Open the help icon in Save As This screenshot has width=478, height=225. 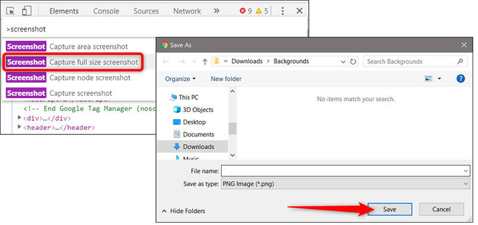(x=460, y=79)
